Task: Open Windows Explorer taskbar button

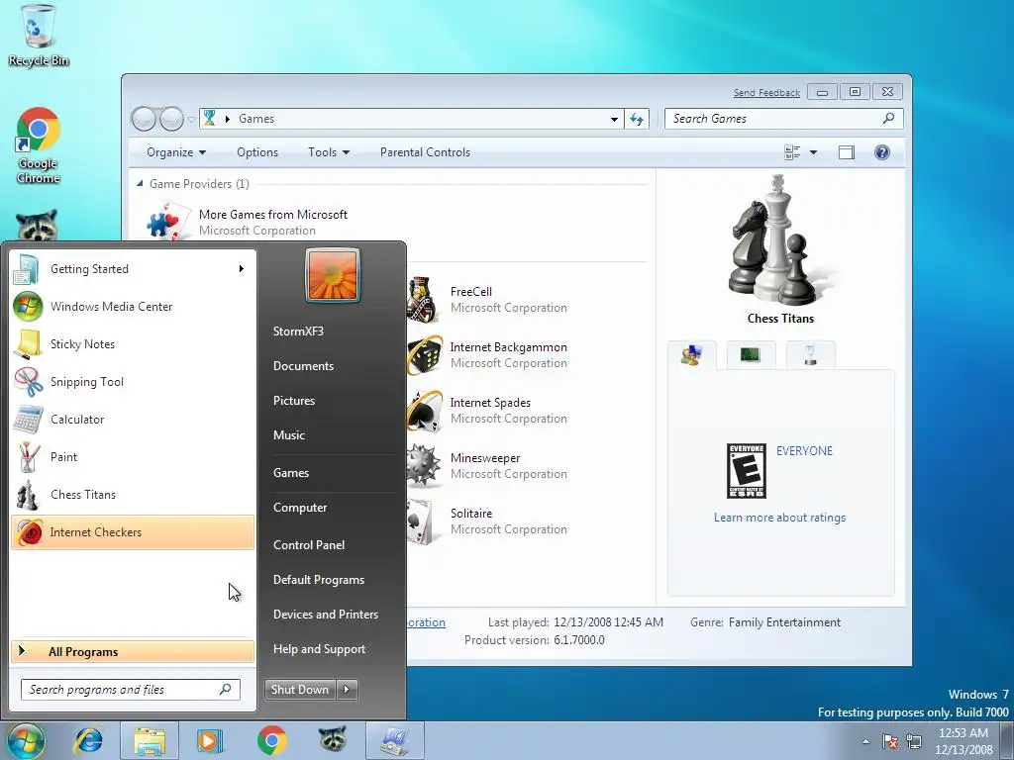Action: 150,740
